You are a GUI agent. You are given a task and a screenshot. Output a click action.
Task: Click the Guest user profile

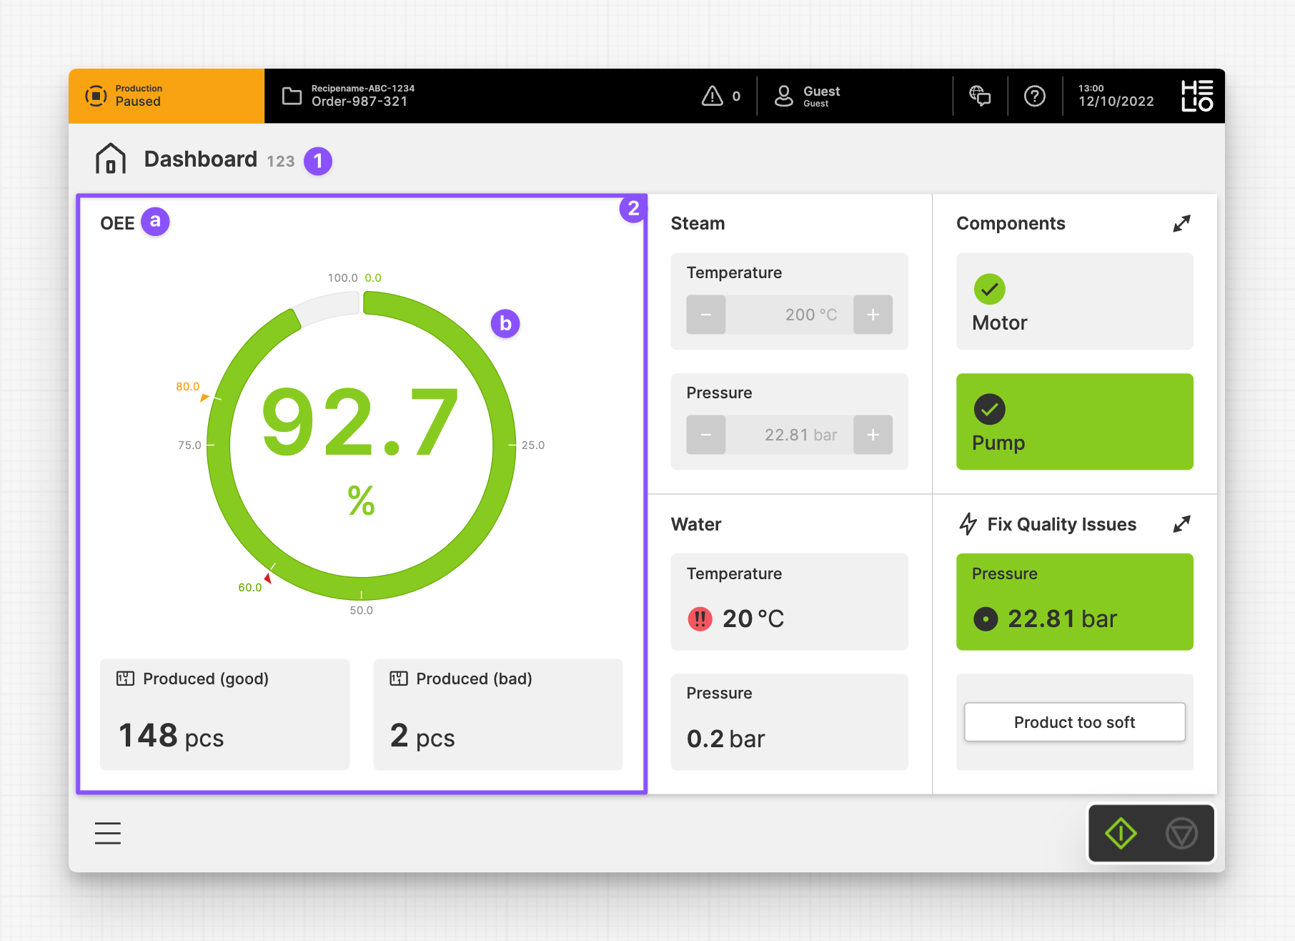tap(808, 96)
